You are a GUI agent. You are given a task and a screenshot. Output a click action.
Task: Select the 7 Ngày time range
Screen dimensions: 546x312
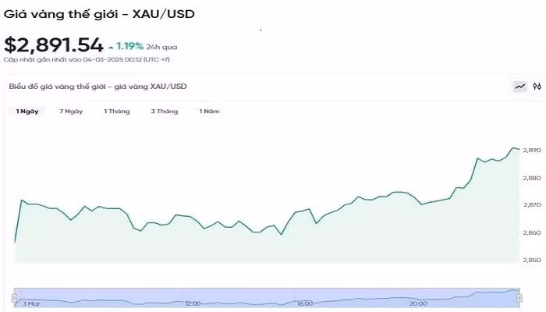[x=71, y=112]
